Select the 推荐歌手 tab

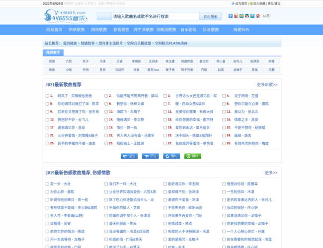(53, 53)
